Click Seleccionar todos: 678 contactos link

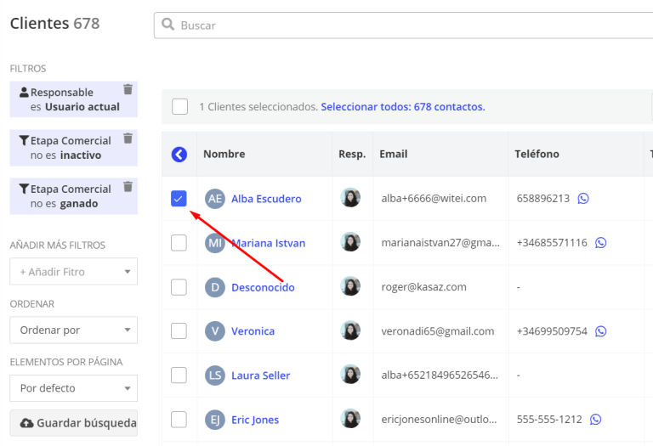[403, 107]
